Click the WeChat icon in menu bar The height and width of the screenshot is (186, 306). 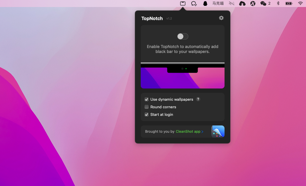(263, 3)
